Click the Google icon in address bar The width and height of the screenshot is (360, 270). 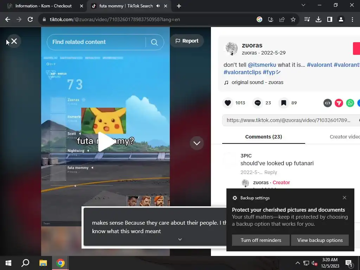point(259,20)
